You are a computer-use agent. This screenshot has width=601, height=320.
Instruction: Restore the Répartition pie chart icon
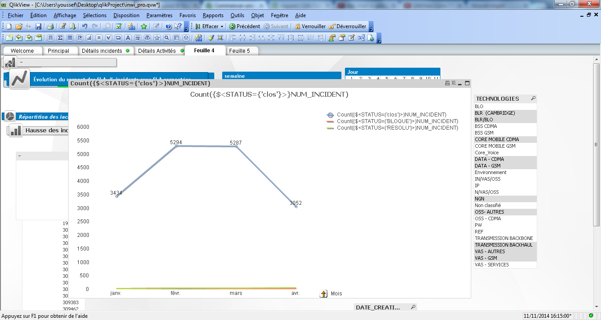(x=10, y=116)
